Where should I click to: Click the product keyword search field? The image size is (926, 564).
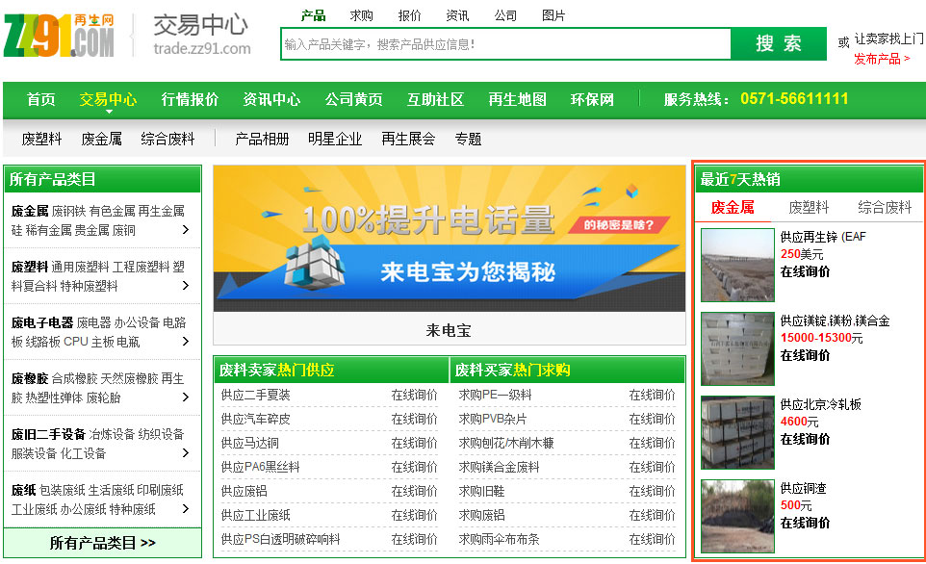pyautogui.click(x=505, y=44)
